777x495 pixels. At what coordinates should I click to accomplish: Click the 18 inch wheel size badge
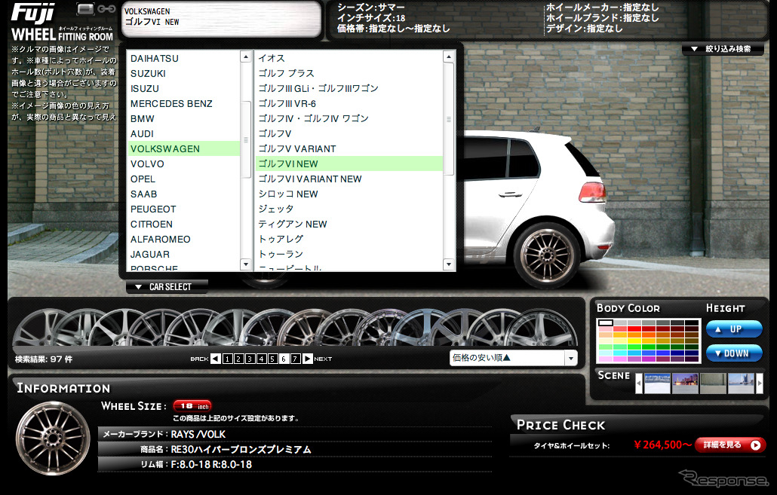tap(192, 405)
